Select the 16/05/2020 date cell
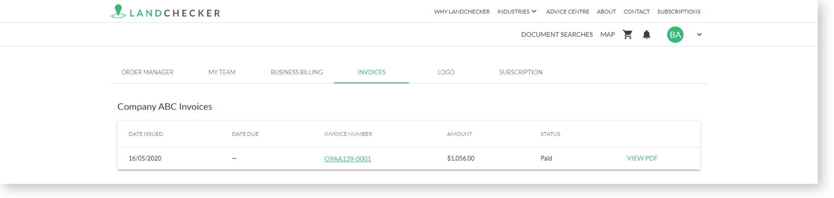Viewport: 834px width, 198px height. click(x=145, y=158)
